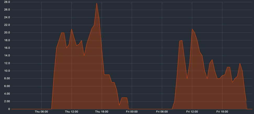Click Friday's first peak near 18.0
Screen dimensions: 254x114
(x=181, y=41)
